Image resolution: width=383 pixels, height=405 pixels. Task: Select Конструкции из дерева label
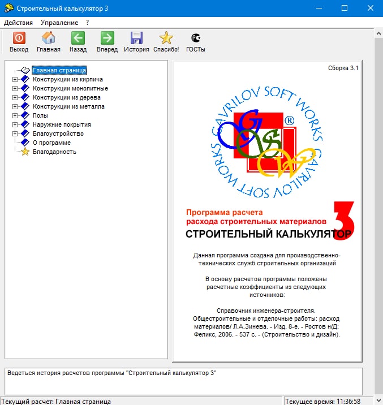point(67,97)
